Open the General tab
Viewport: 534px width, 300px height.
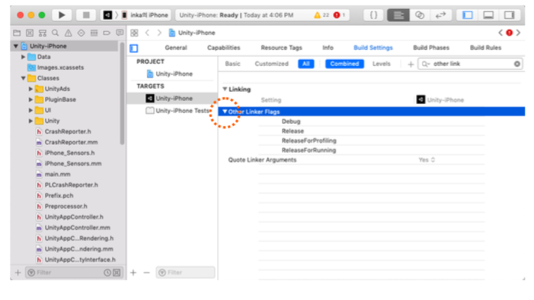[176, 48]
